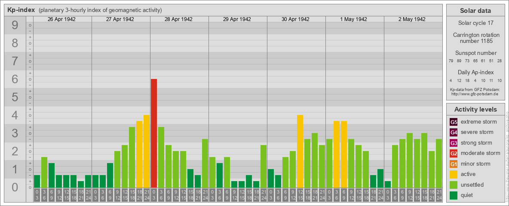Click the 0-3 bar on 2 May 1942
Screen dimensions: 509x206
[388, 184]
